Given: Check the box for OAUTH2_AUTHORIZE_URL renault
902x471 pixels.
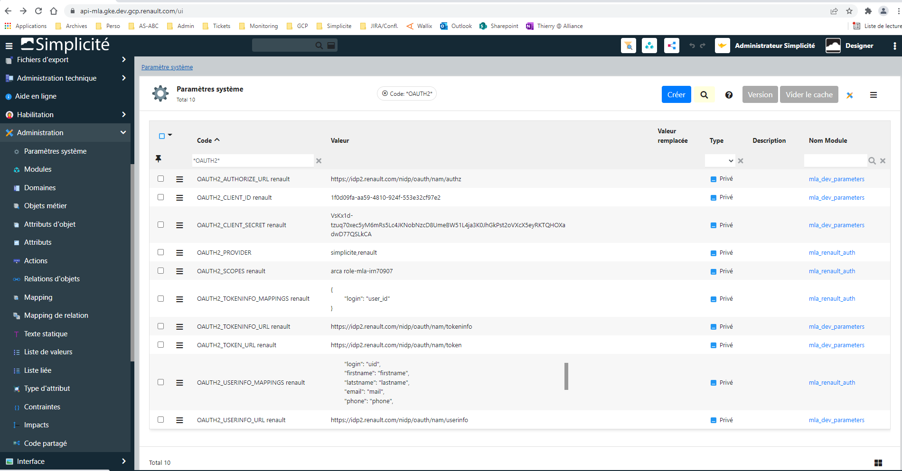Looking at the screenshot, I should click(x=161, y=179).
